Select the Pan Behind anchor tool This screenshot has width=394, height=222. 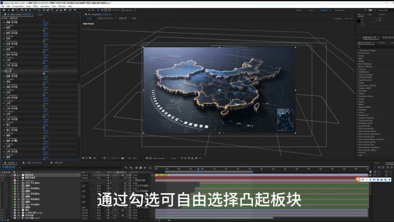pyautogui.click(x=39, y=10)
